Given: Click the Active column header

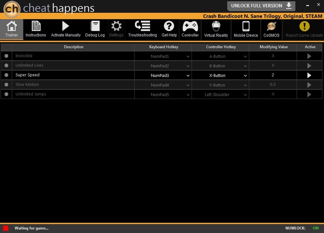Looking at the screenshot, I should tap(310, 47).
